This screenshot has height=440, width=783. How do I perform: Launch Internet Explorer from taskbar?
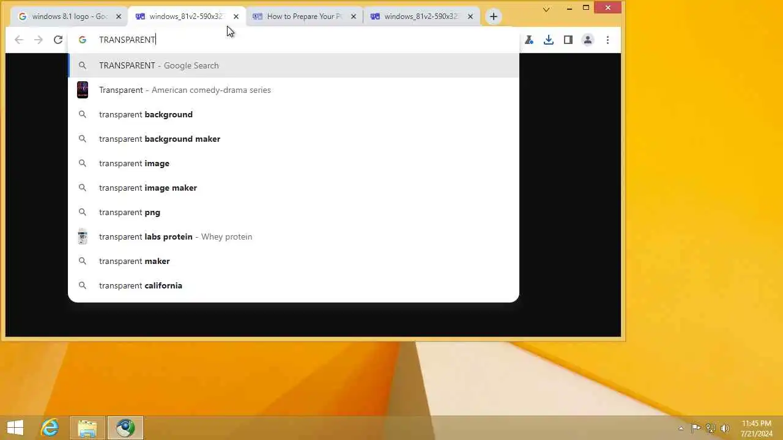point(50,428)
